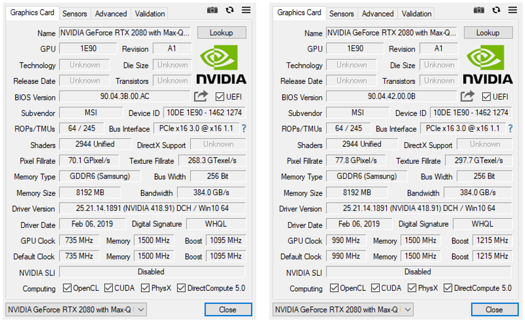Viewport: 525px width, 323px height.
Task: Click 990 MHz GPU Clock value
Action: point(346,240)
